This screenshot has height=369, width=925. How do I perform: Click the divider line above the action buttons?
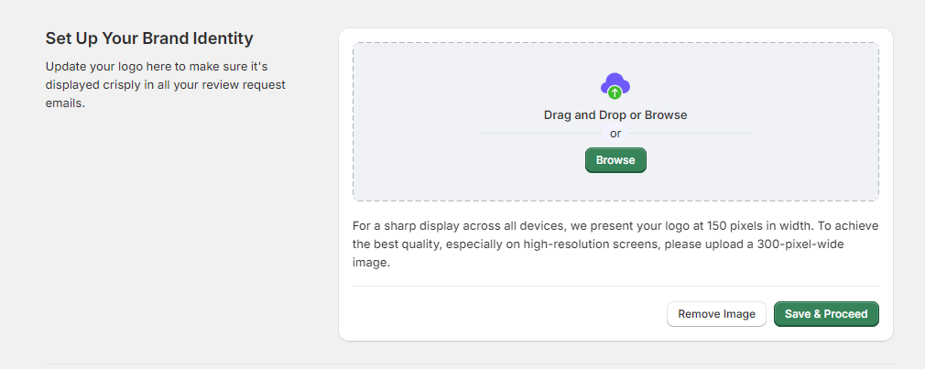(x=615, y=286)
